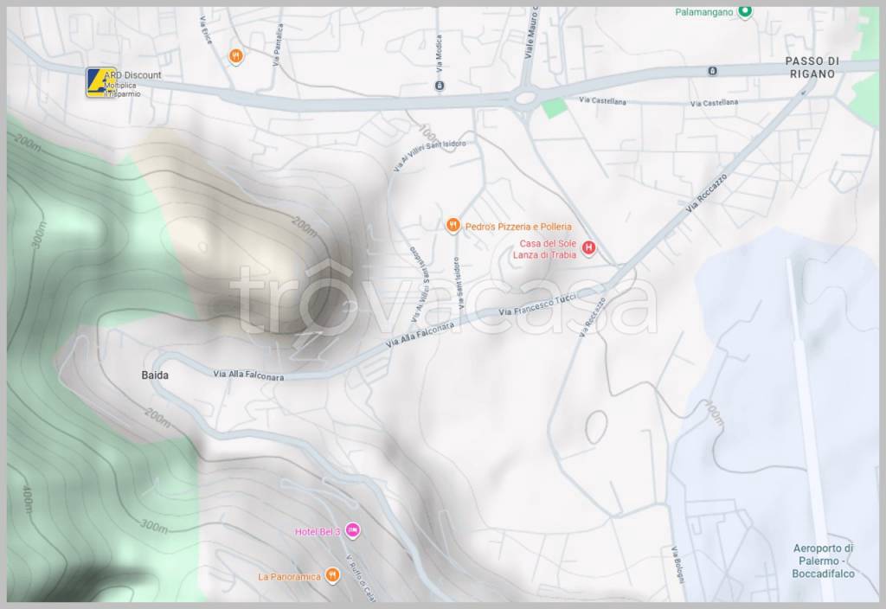Select the small green park beside the roundabout
Image resolution: width=886 pixels, height=609 pixels.
click(x=555, y=107)
